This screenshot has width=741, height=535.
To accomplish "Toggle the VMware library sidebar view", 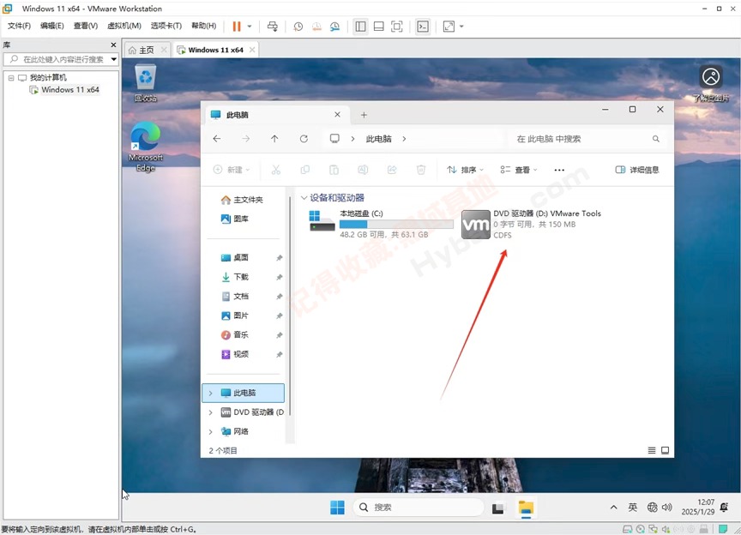I will [x=360, y=27].
